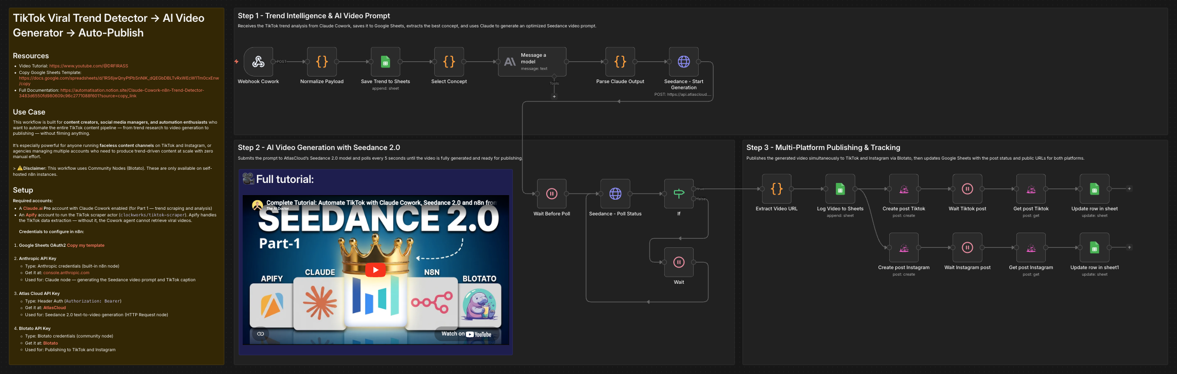Open the AtlasCloud link
The height and width of the screenshot is (374, 1177).
click(x=55, y=308)
